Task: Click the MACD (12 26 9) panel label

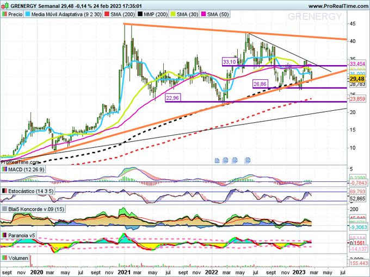Action: click(x=26, y=169)
